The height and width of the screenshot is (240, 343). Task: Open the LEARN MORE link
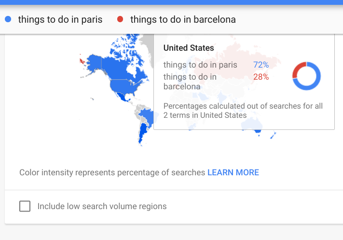coord(233,172)
